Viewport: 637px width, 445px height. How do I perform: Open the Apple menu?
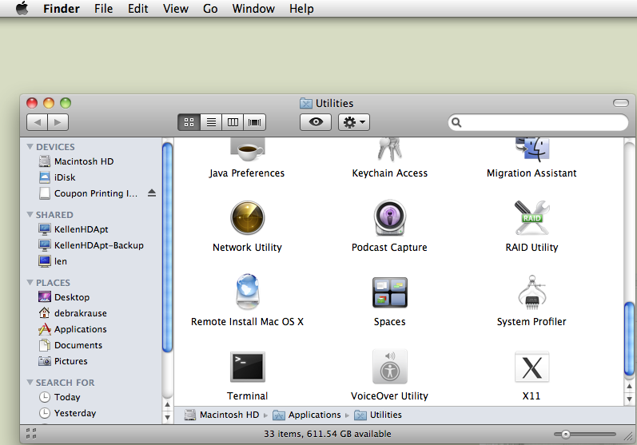tap(22, 8)
